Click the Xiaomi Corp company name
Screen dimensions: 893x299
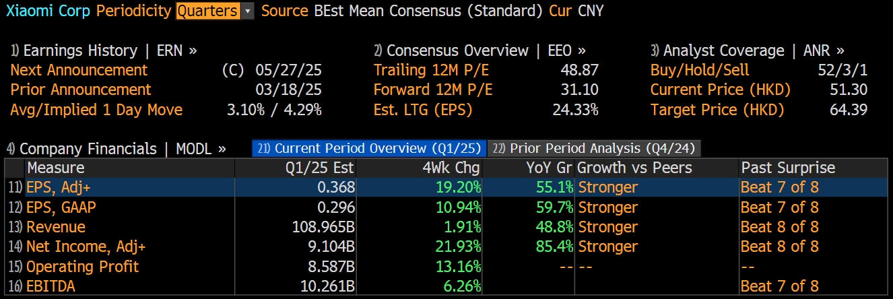click(x=48, y=11)
